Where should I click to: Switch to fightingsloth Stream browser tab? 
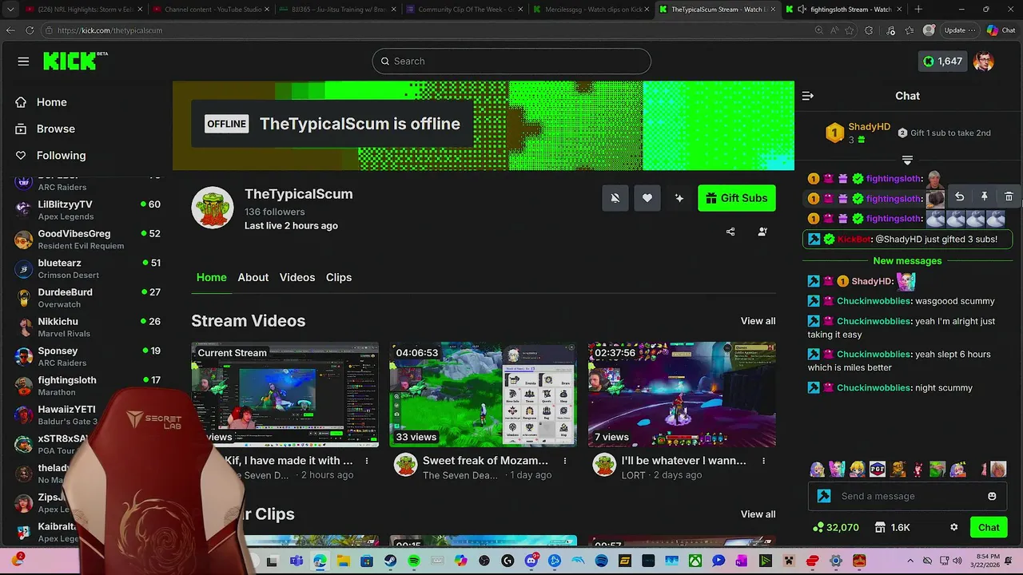tap(843, 10)
